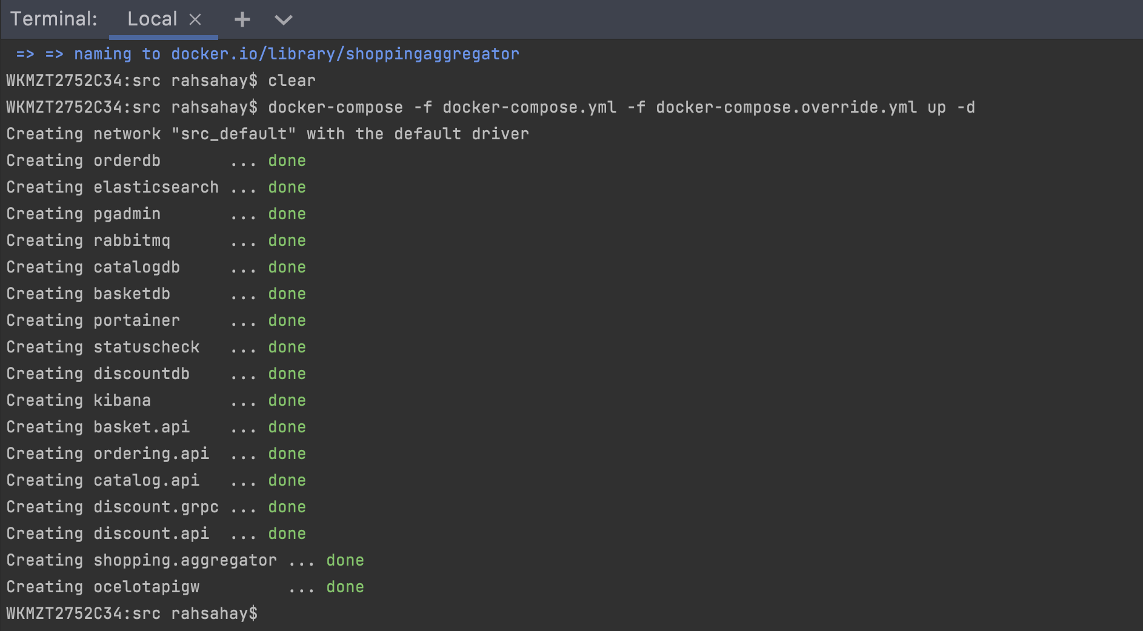This screenshot has width=1143, height=631.
Task: Click the portainer service name
Action: [x=136, y=320]
